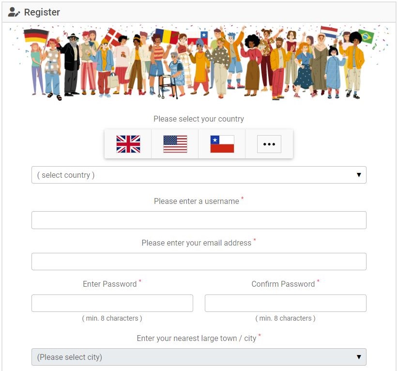The image size is (398, 371).
Task: Click the Enter Password field
Action: click(112, 303)
